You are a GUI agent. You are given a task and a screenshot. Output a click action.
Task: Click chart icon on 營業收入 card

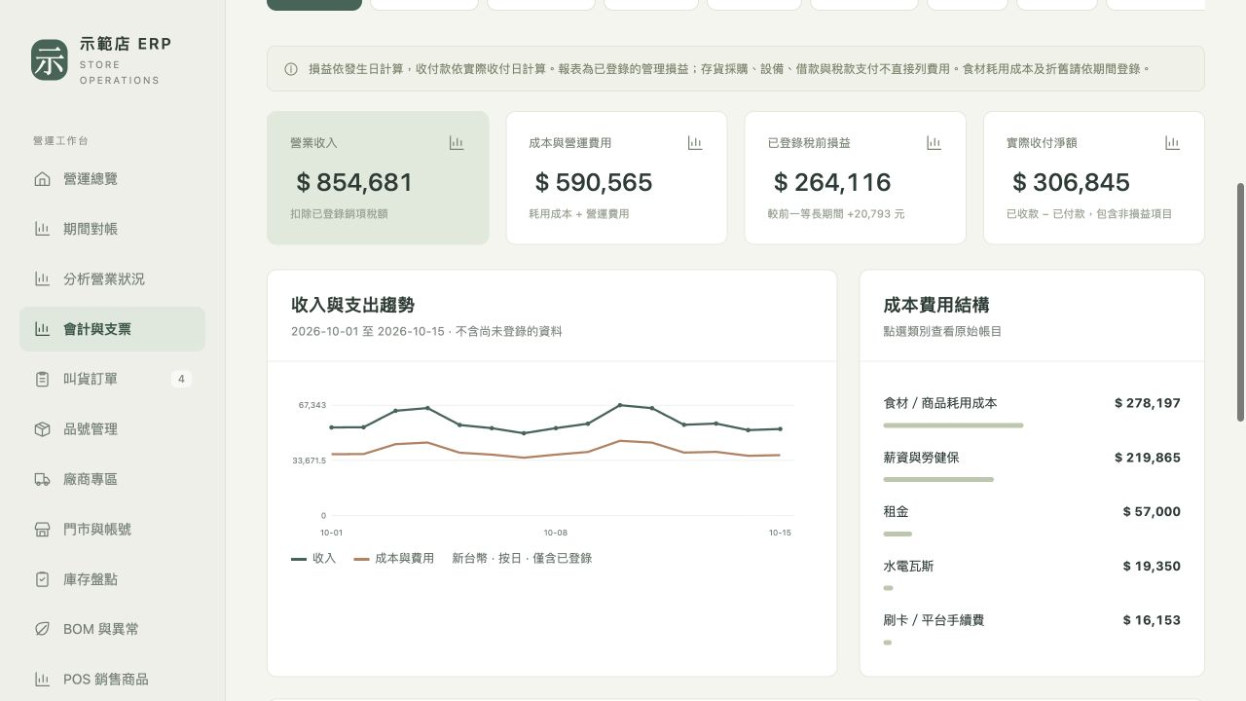click(x=457, y=143)
